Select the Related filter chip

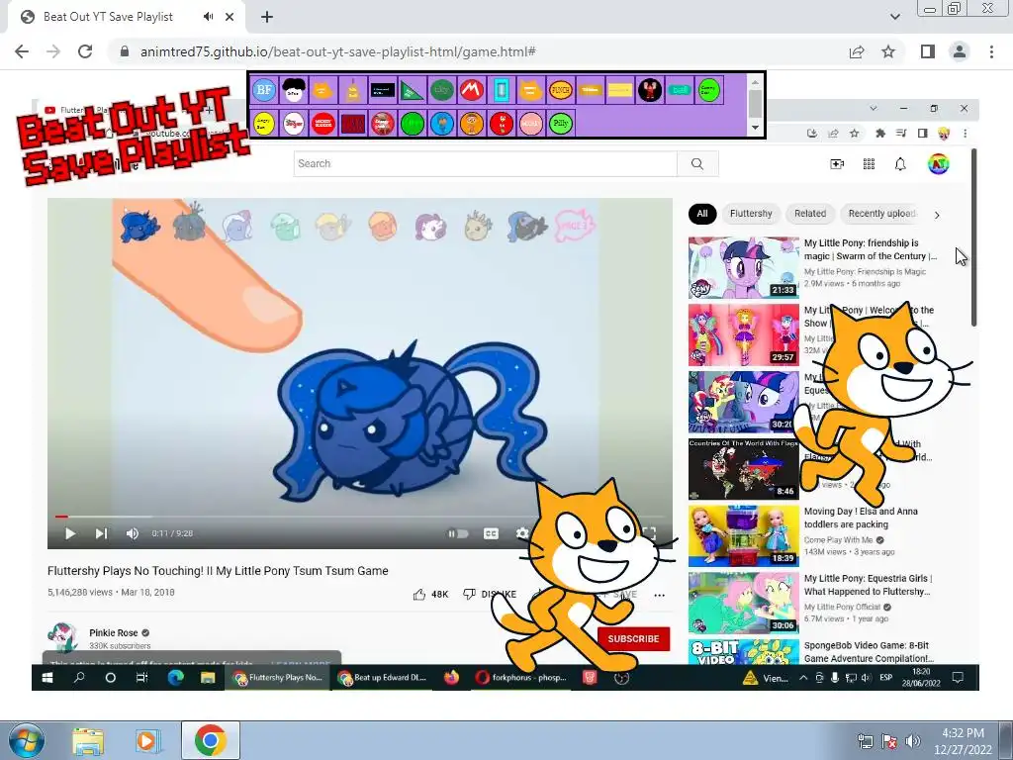[x=810, y=214]
